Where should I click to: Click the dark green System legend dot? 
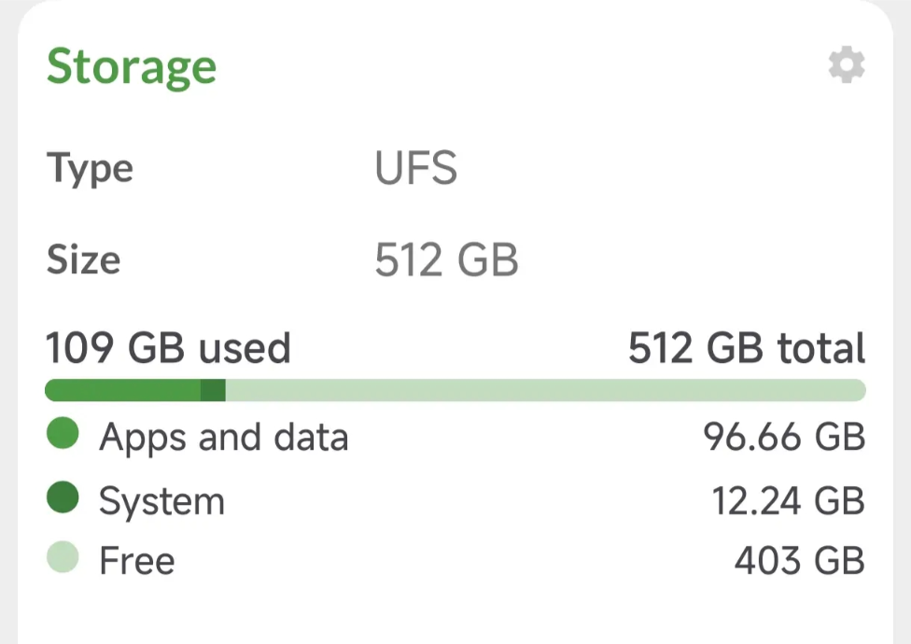click(x=63, y=498)
